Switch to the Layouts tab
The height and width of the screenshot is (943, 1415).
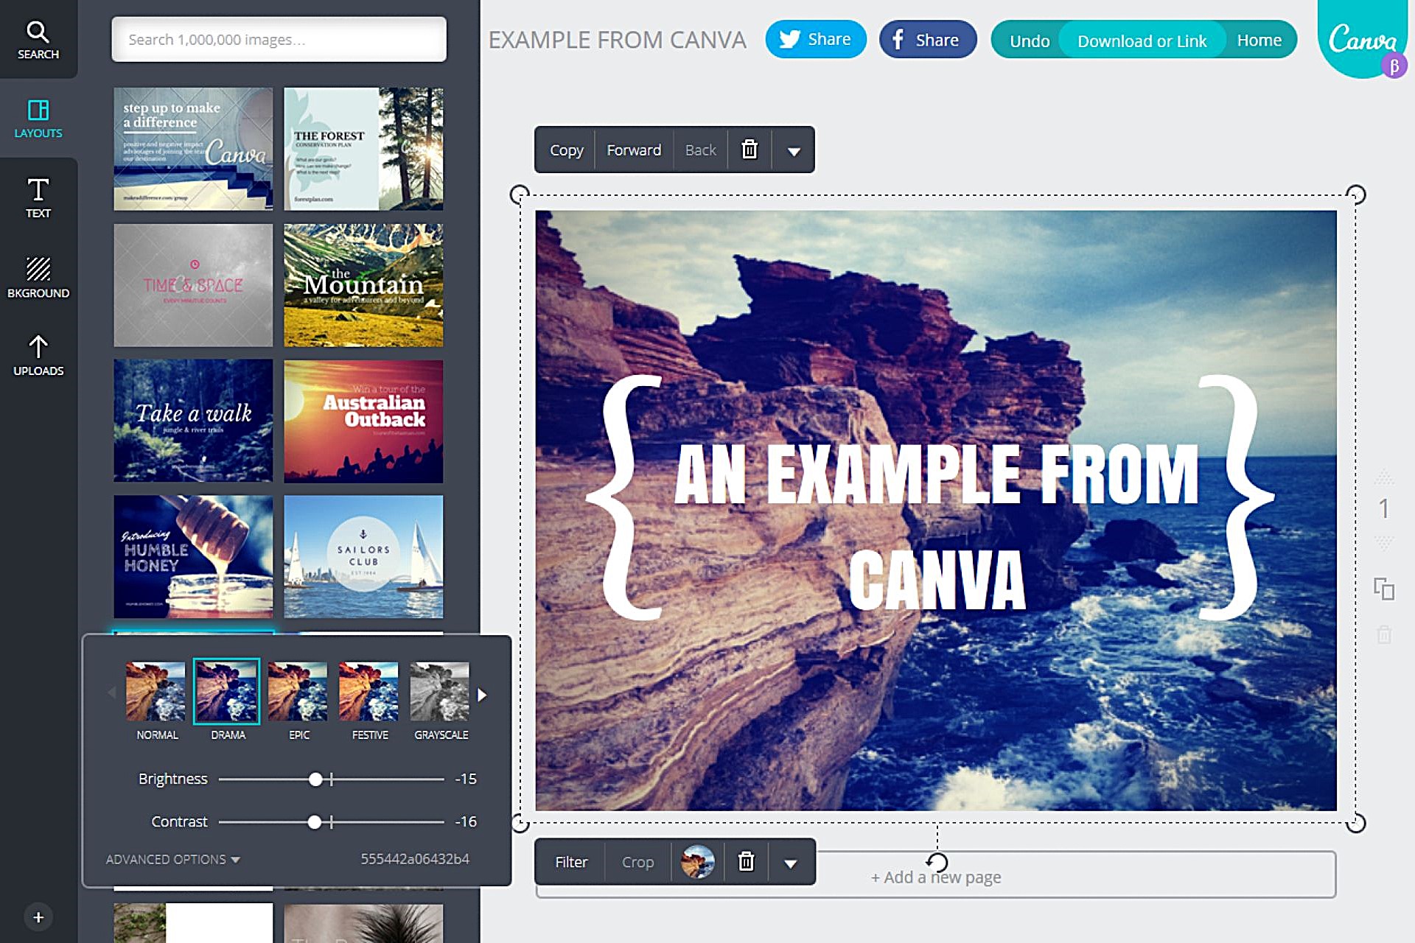click(38, 119)
